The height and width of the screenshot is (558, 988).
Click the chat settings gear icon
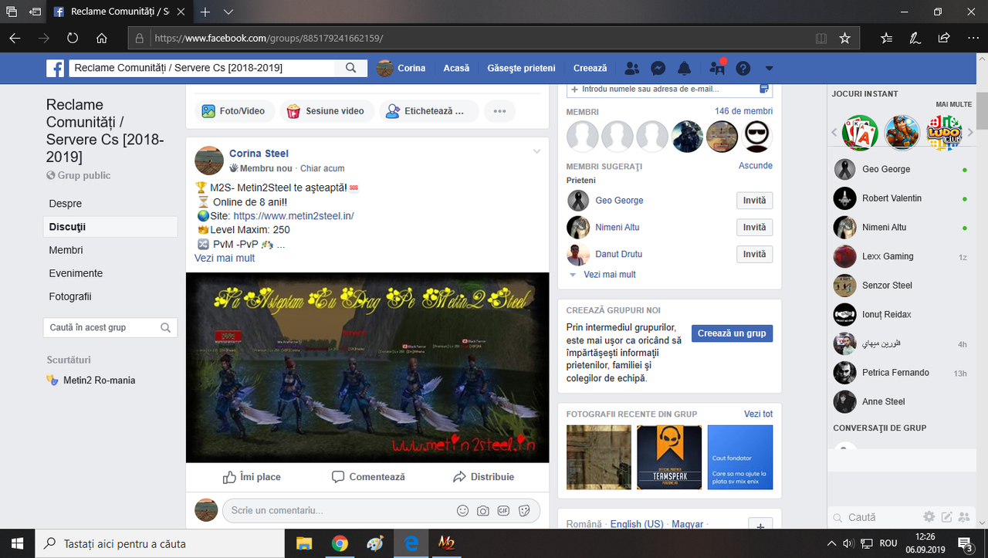point(929,517)
